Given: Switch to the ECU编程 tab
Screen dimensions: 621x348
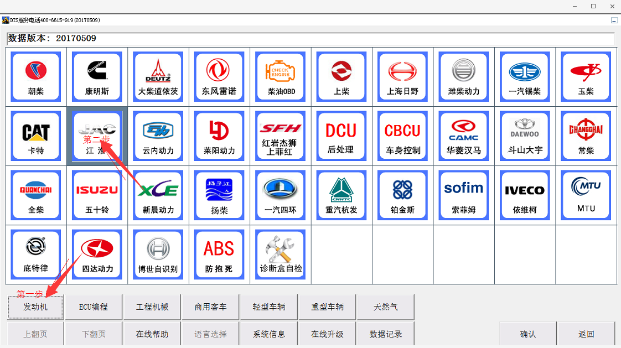Looking at the screenshot, I should pos(94,307).
